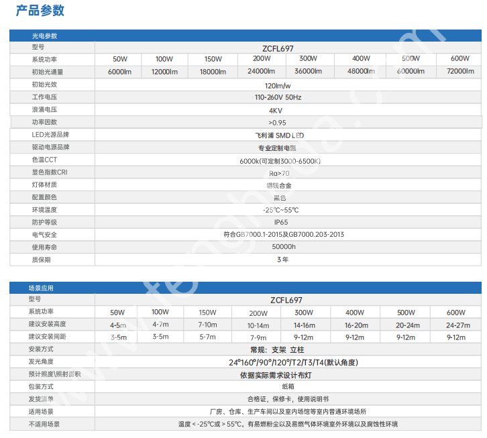Click the 功率因数 row label
487x438 pixels.
click(44, 122)
